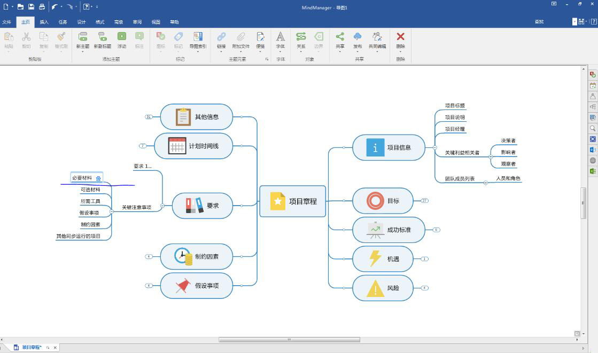The image size is (598, 353).
Task: Expand the 目标 topic's hidden subtopics
Action: pyautogui.click(x=424, y=201)
